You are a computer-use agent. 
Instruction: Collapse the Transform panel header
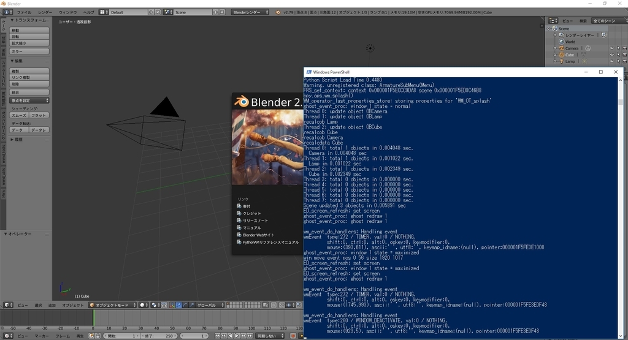click(28, 20)
